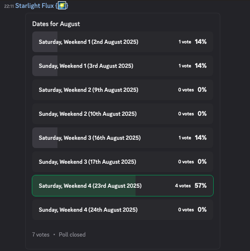250x251 pixels.
Task: Click the 57% result on Weekend 4 Saturday
Action: (x=200, y=186)
